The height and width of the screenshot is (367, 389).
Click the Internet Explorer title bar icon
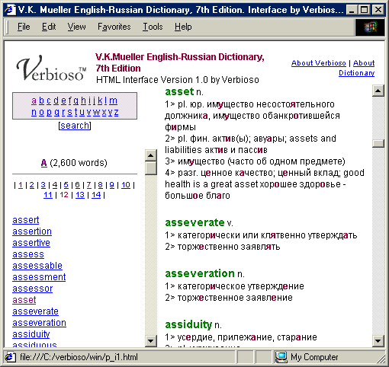[10, 10]
